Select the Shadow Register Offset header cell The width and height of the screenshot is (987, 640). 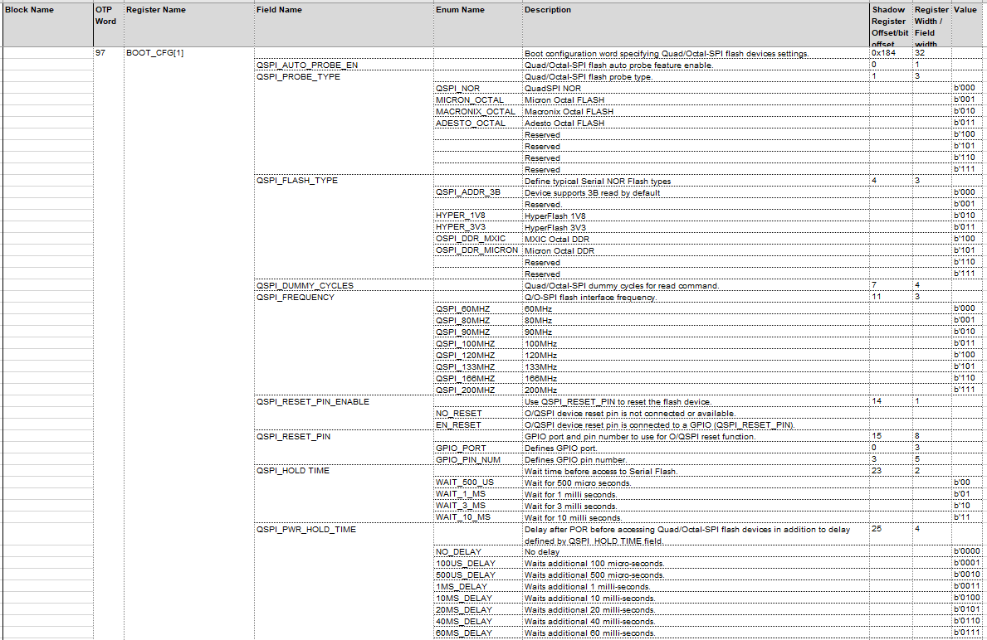(x=891, y=25)
